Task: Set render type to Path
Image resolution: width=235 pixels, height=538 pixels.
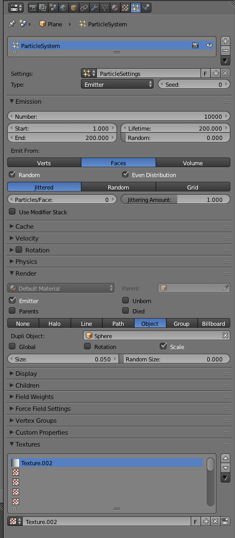Action: click(118, 324)
